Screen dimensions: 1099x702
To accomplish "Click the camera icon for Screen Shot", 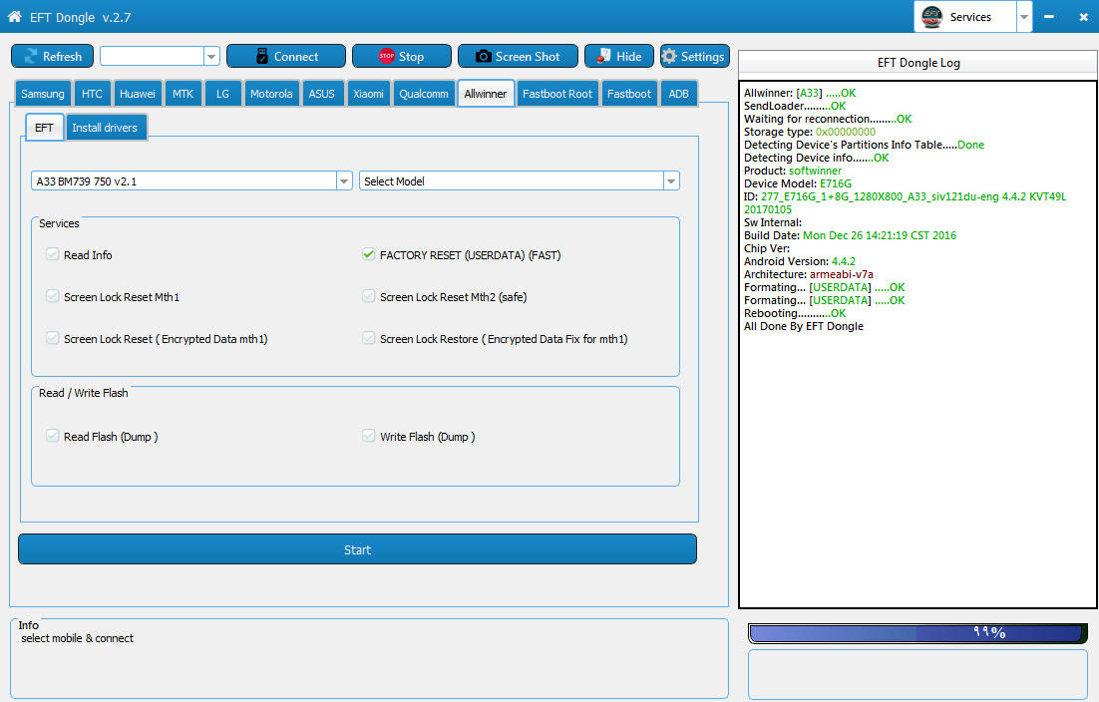I will [483, 56].
